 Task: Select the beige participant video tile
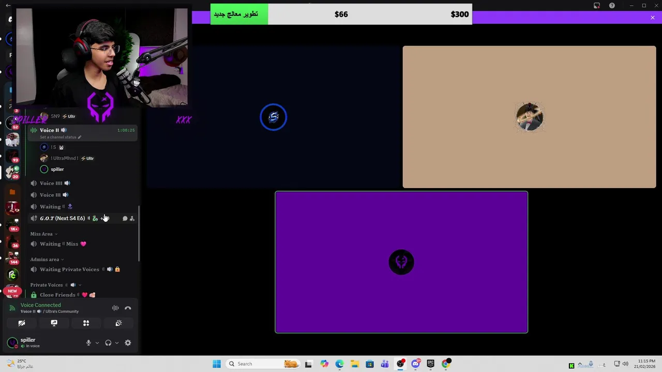pos(529,117)
